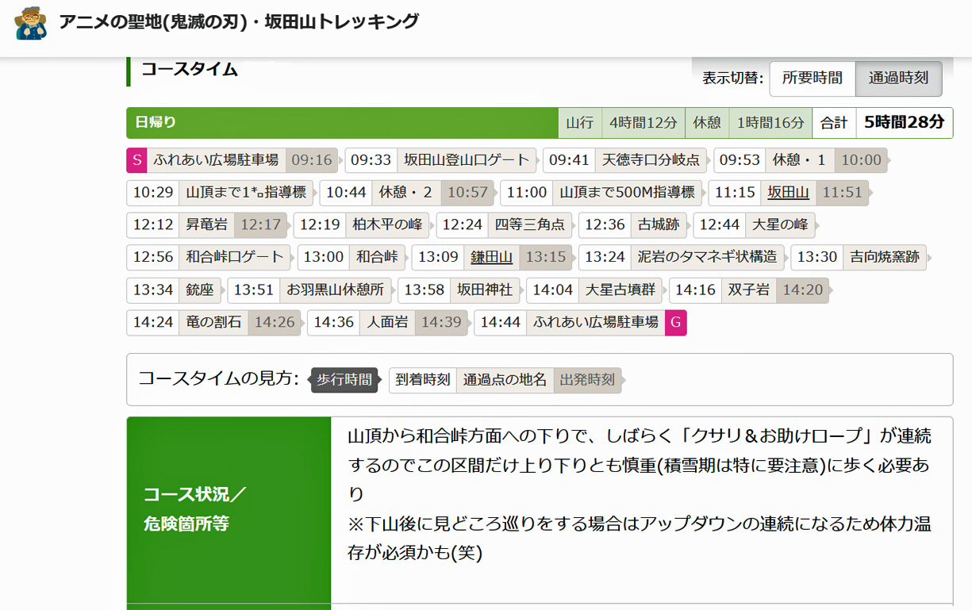Click the page title アニメの聖地 坂田山トレッキング
This screenshot has width=972, height=610.
(x=239, y=21)
